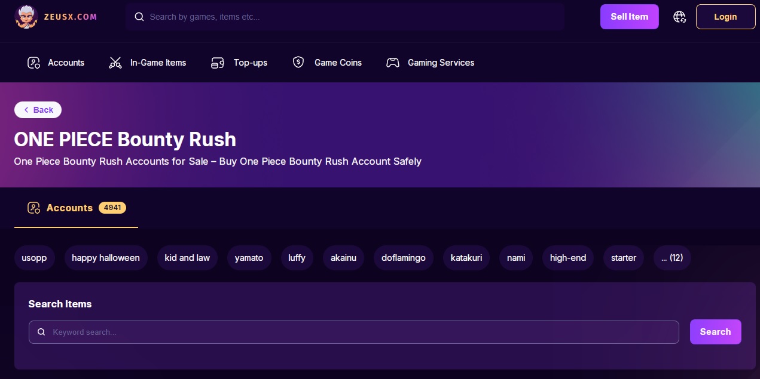
Task: Click the ZEUSX.COM brand text
Action: [70, 17]
